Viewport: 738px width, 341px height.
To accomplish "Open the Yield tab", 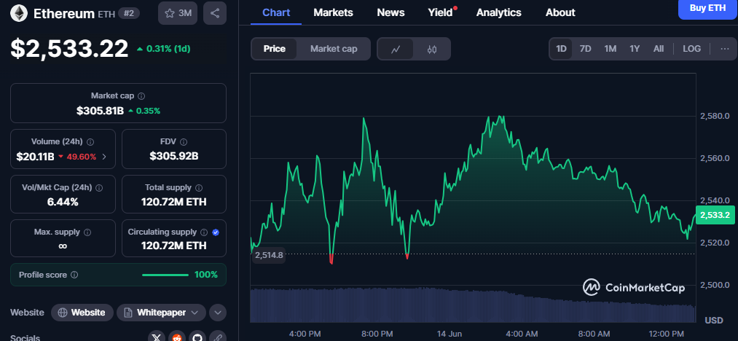I will tap(441, 12).
